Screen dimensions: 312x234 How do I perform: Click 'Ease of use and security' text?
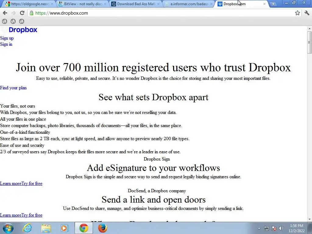tap(22, 145)
